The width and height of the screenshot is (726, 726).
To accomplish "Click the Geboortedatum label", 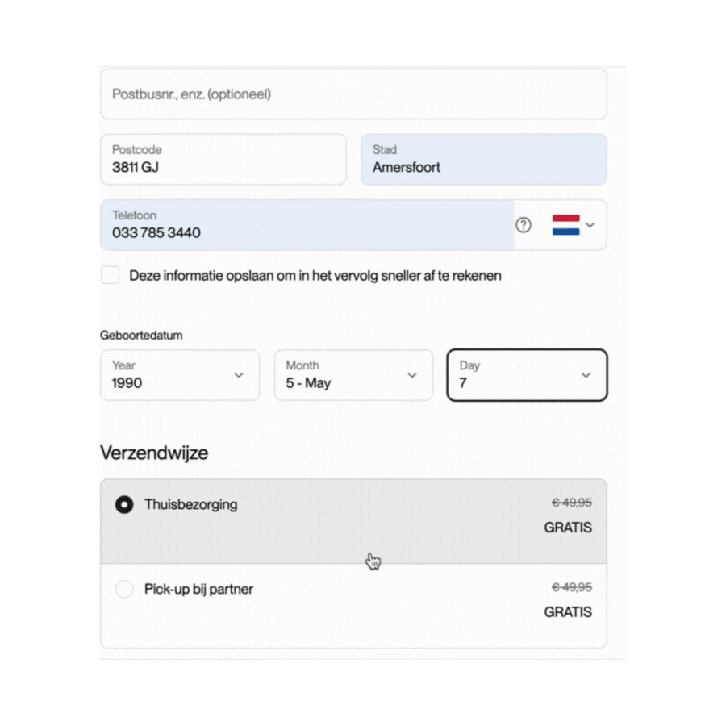I will [141, 336].
